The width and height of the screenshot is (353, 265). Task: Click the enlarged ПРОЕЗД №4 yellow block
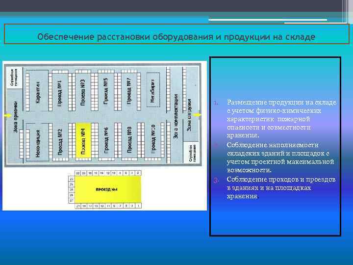[108, 189]
